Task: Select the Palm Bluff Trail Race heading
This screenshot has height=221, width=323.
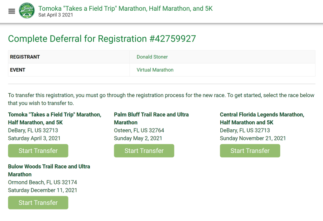Action: point(151,119)
